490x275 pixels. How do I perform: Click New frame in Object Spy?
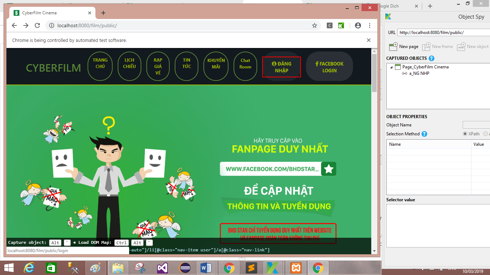438,47
